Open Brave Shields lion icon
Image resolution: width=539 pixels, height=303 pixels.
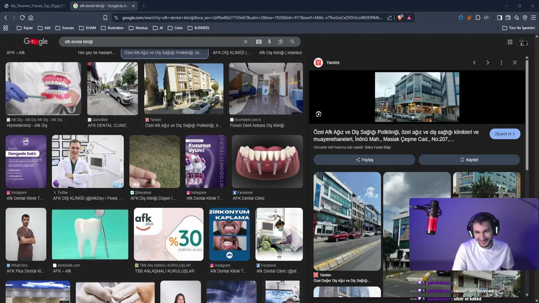pos(400,18)
